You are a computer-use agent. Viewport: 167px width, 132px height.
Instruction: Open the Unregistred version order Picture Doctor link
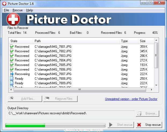pos(131,99)
